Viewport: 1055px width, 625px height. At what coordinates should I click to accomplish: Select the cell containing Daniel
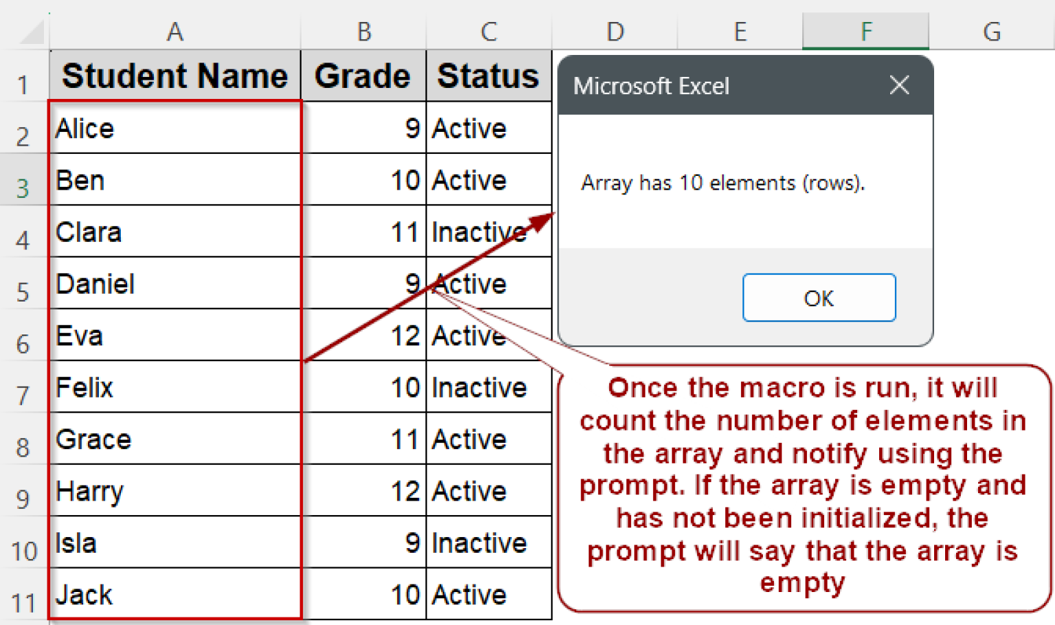click(174, 284)
